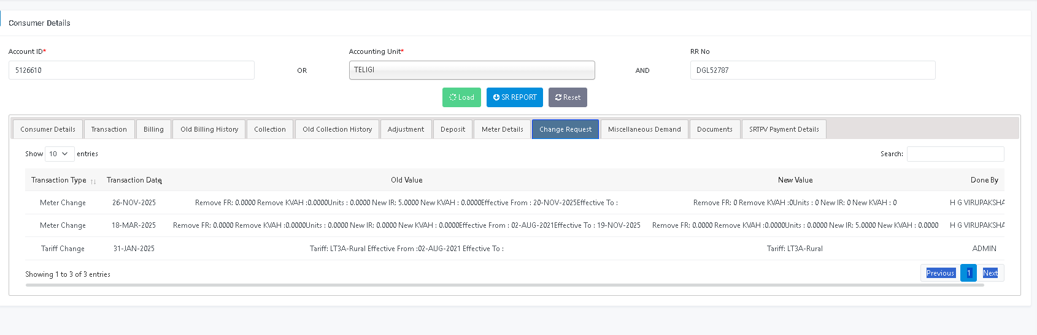
Task: Open the Miscellaneous Demand tab
Action: (x=644, y=129)
